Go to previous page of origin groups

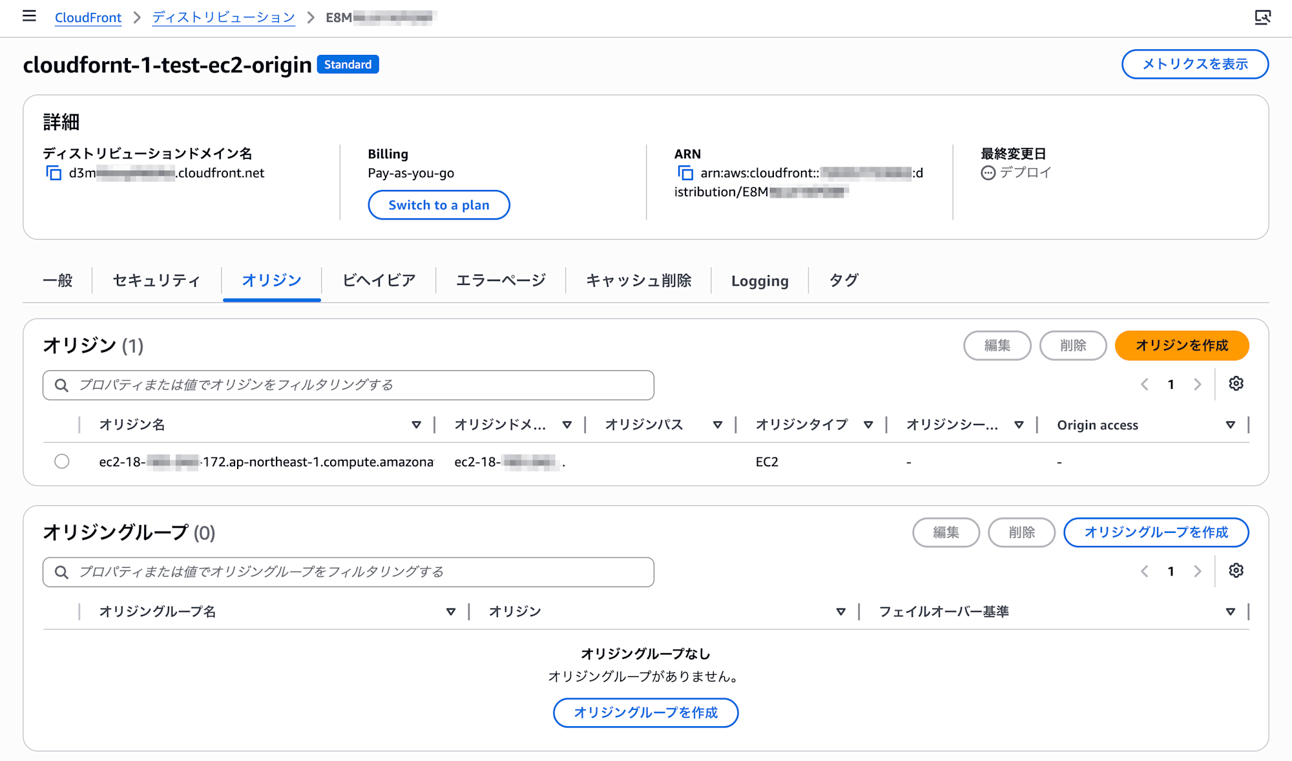(1145, 571)
